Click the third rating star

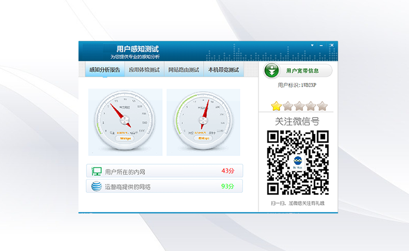(x=299, y=106)
